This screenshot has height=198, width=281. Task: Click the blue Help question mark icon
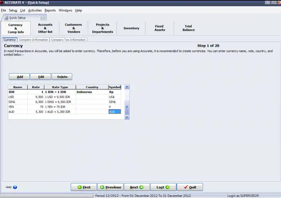(15, 187)
